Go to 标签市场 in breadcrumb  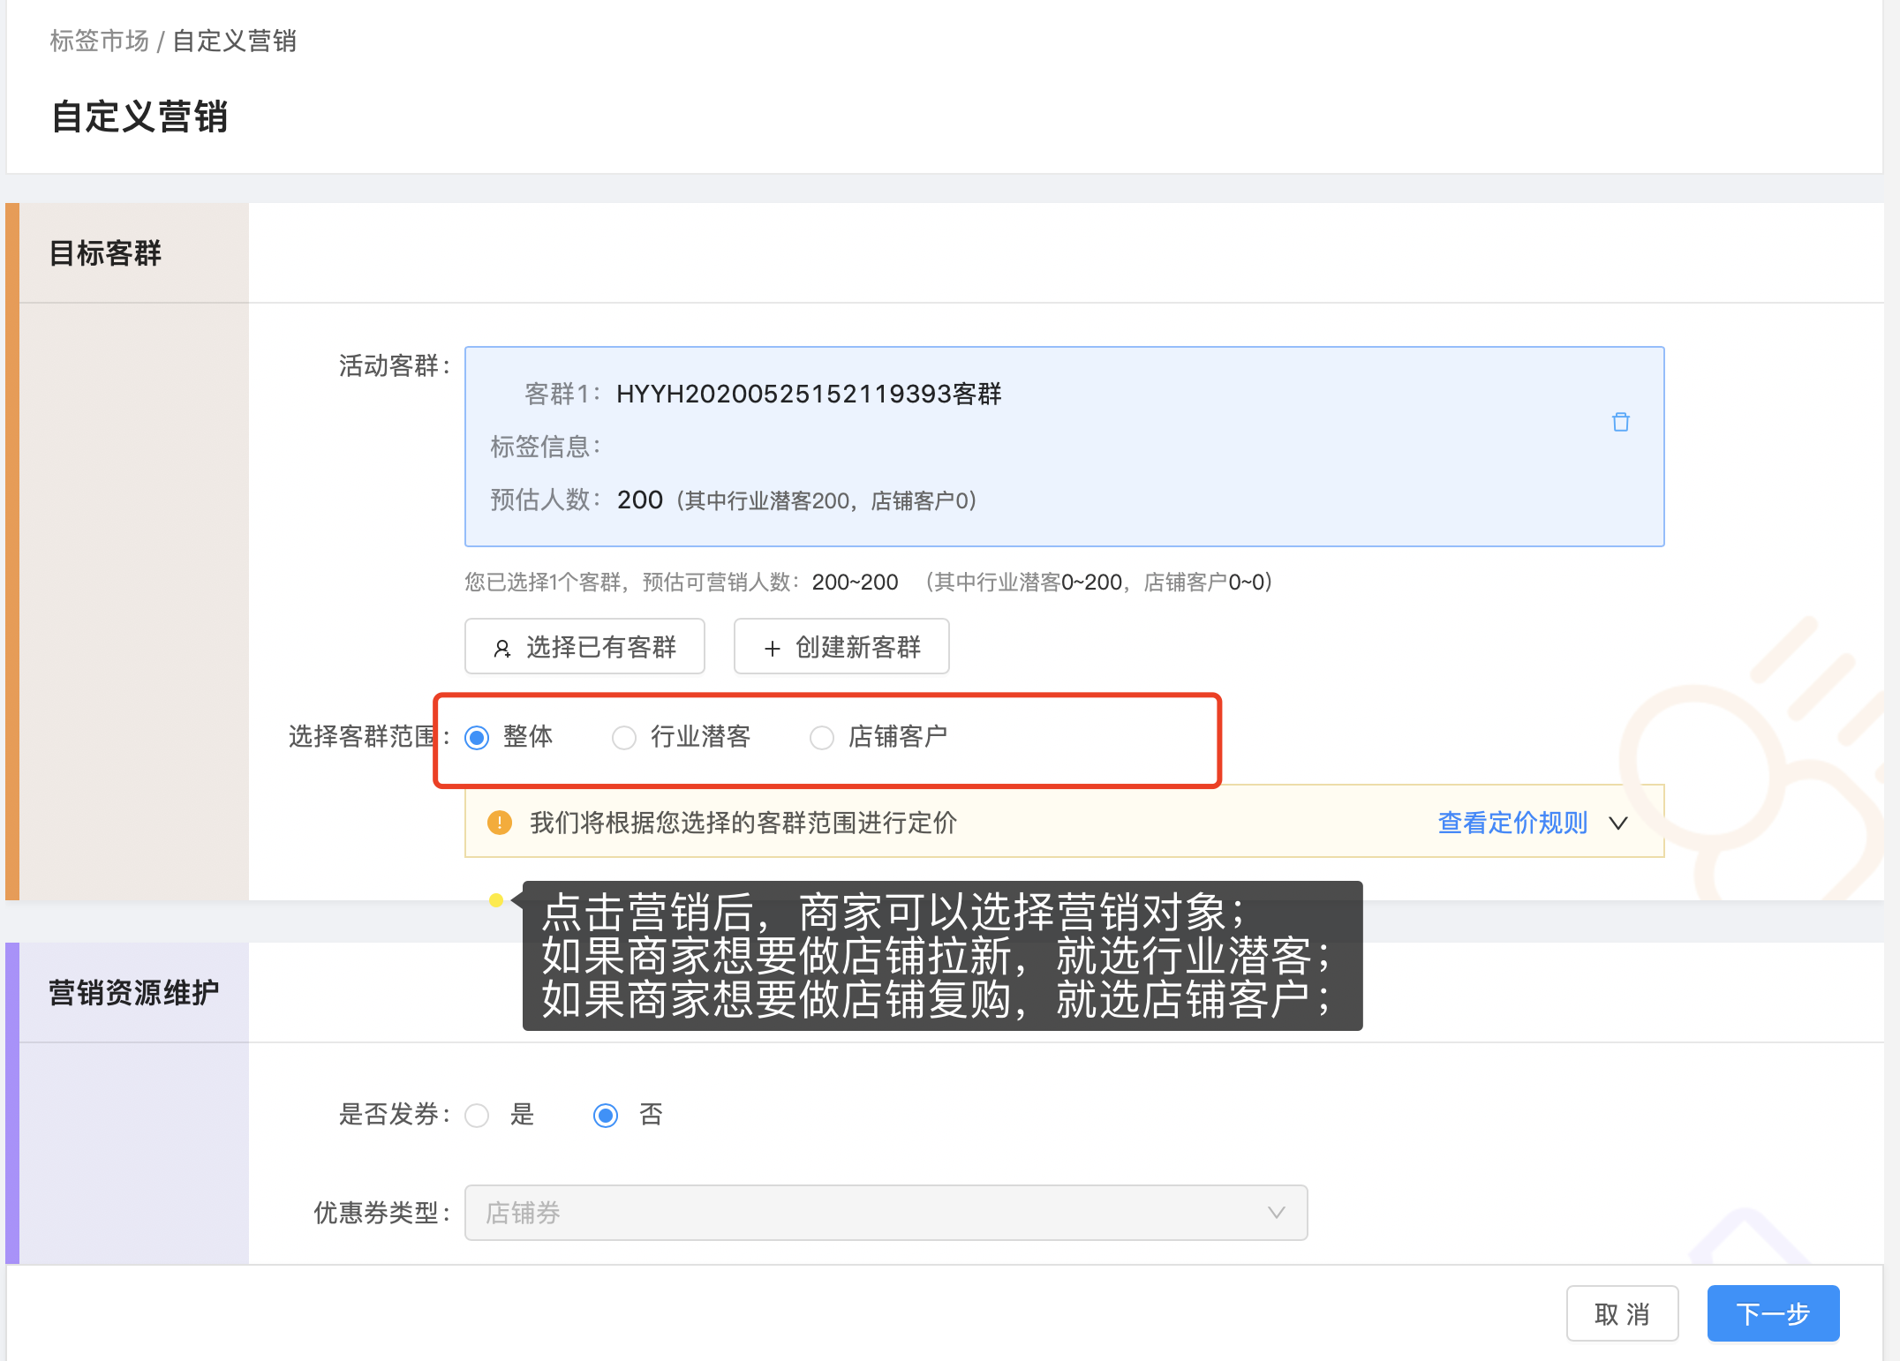(99, 41)
